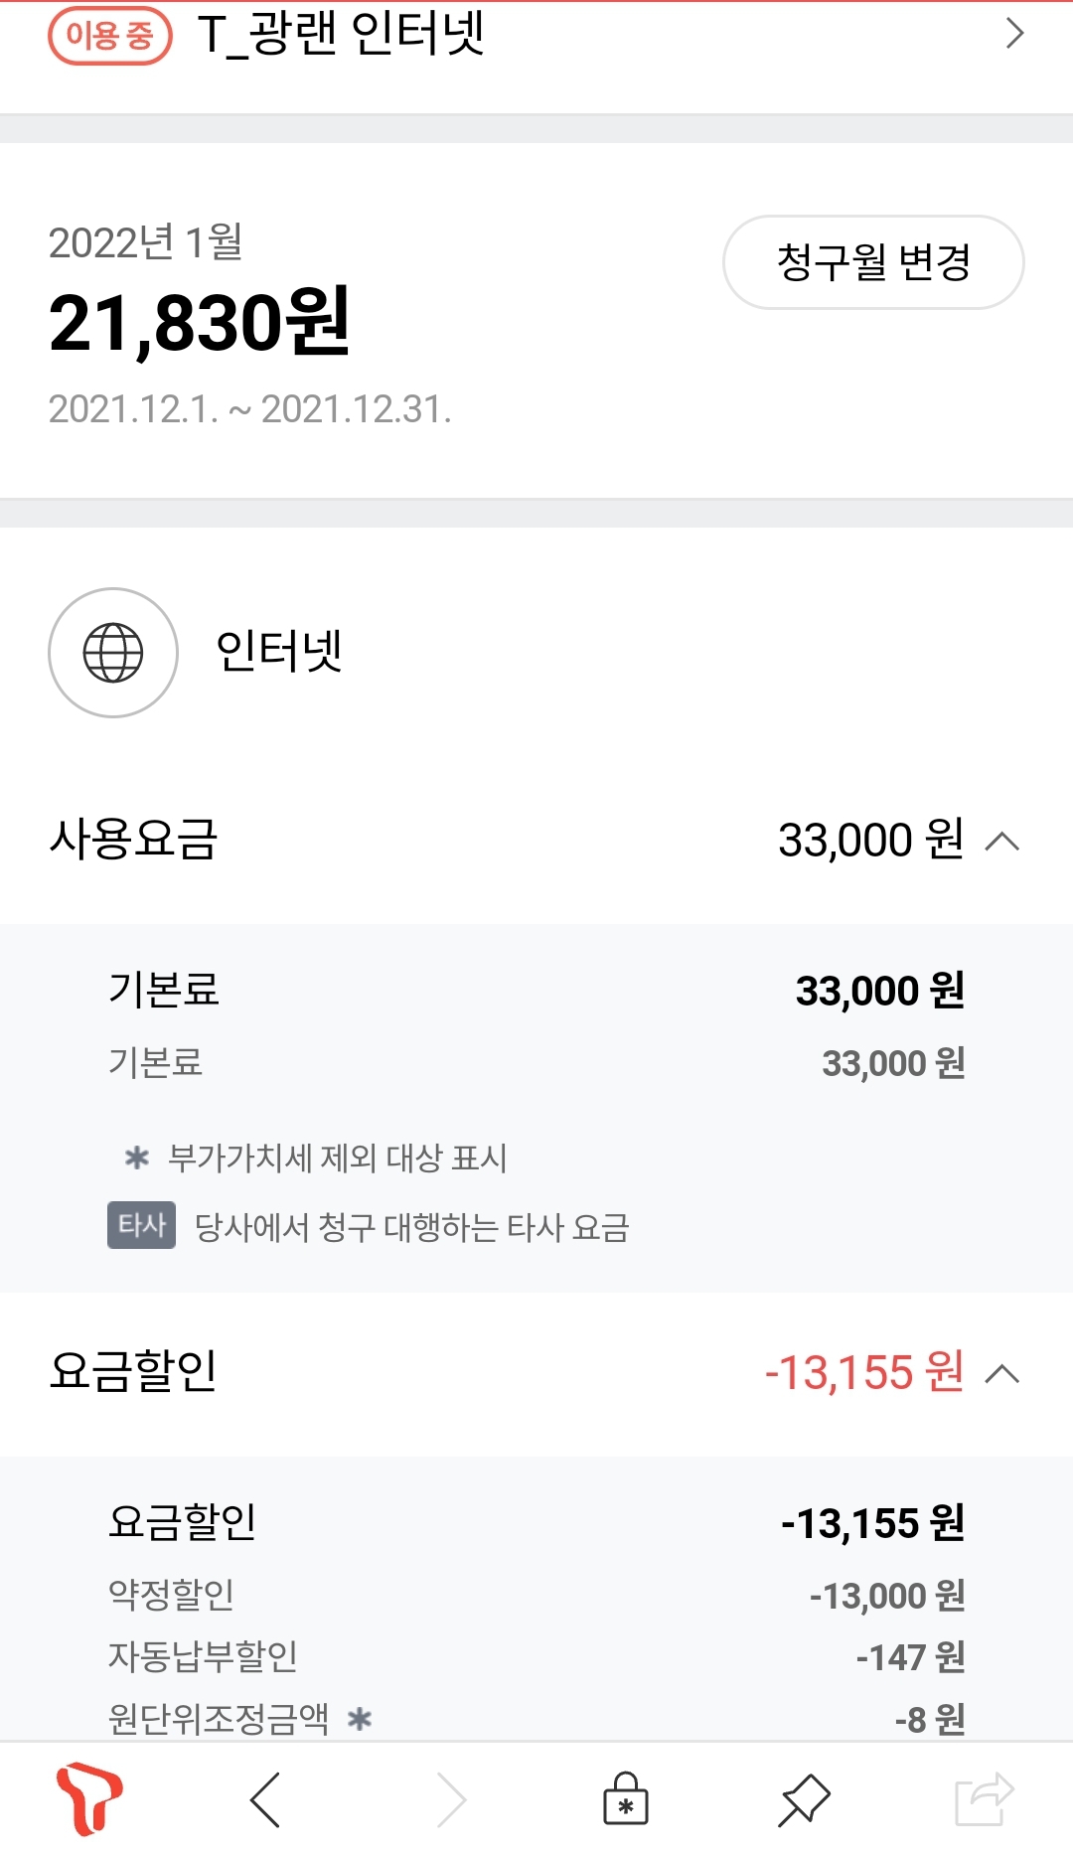1073x1856 pixels.
Task: Tap the 21,830원 bill total
Action: pos(200,323)
